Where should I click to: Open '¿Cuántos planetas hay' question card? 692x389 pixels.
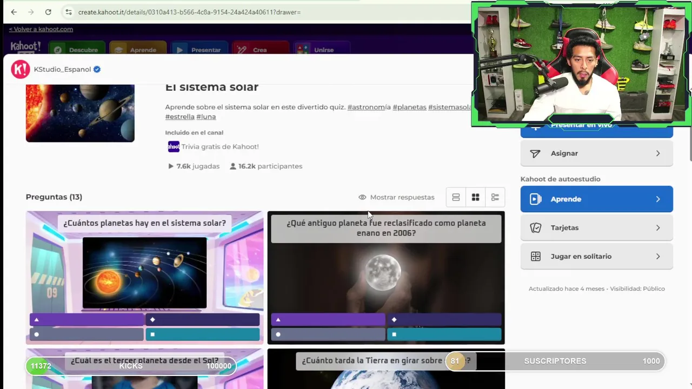[144, 277]
